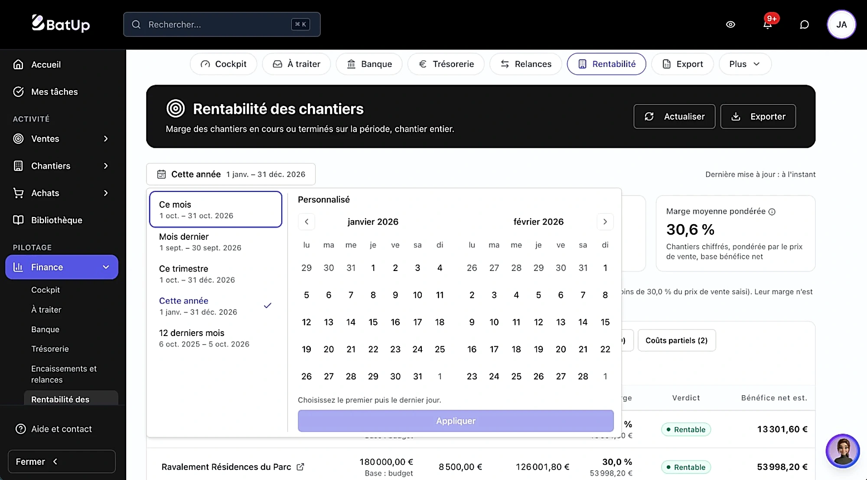This screenshot has width=867, height=480.
Task: Expand the Chantiers menu chevron
Action: (x=106, y=166)
